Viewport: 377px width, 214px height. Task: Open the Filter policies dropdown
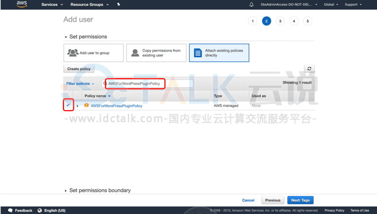click(80, 83)
